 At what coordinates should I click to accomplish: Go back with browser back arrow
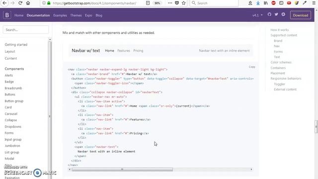(x=4, y=3)
